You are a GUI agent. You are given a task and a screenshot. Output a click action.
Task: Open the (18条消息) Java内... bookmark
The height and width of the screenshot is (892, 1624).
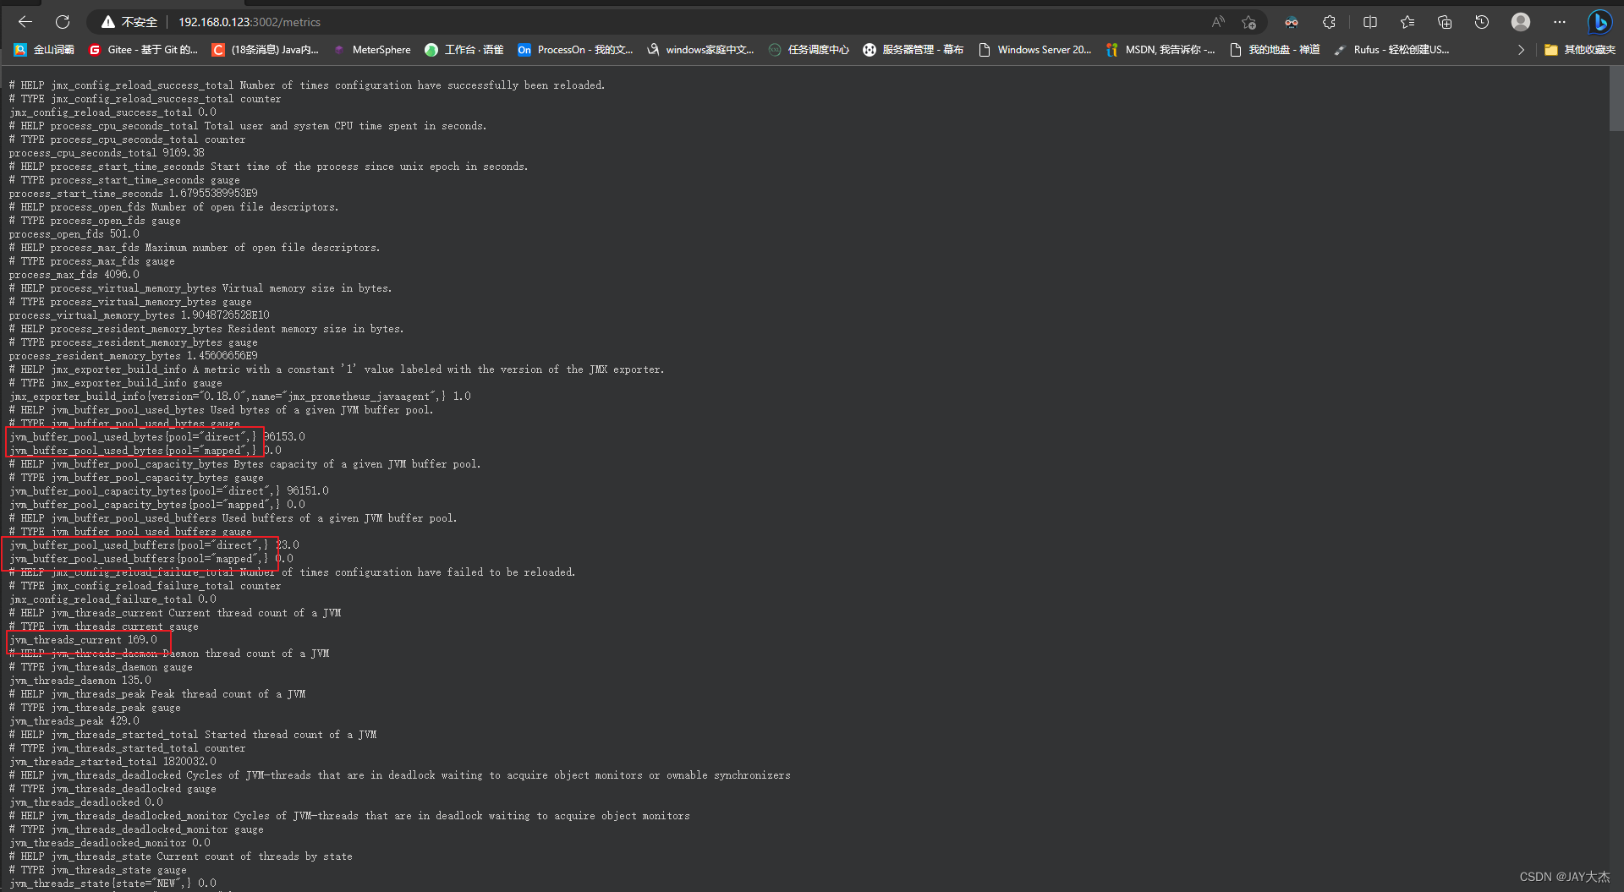coord(265,50)
